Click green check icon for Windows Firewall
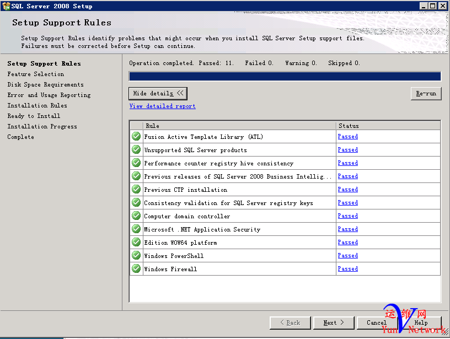 point(136,268)
